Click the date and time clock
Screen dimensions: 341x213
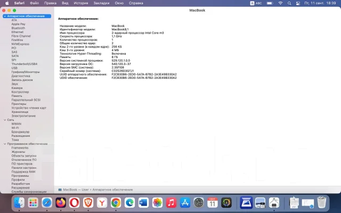pyautogui.click(x=320, y=3)
